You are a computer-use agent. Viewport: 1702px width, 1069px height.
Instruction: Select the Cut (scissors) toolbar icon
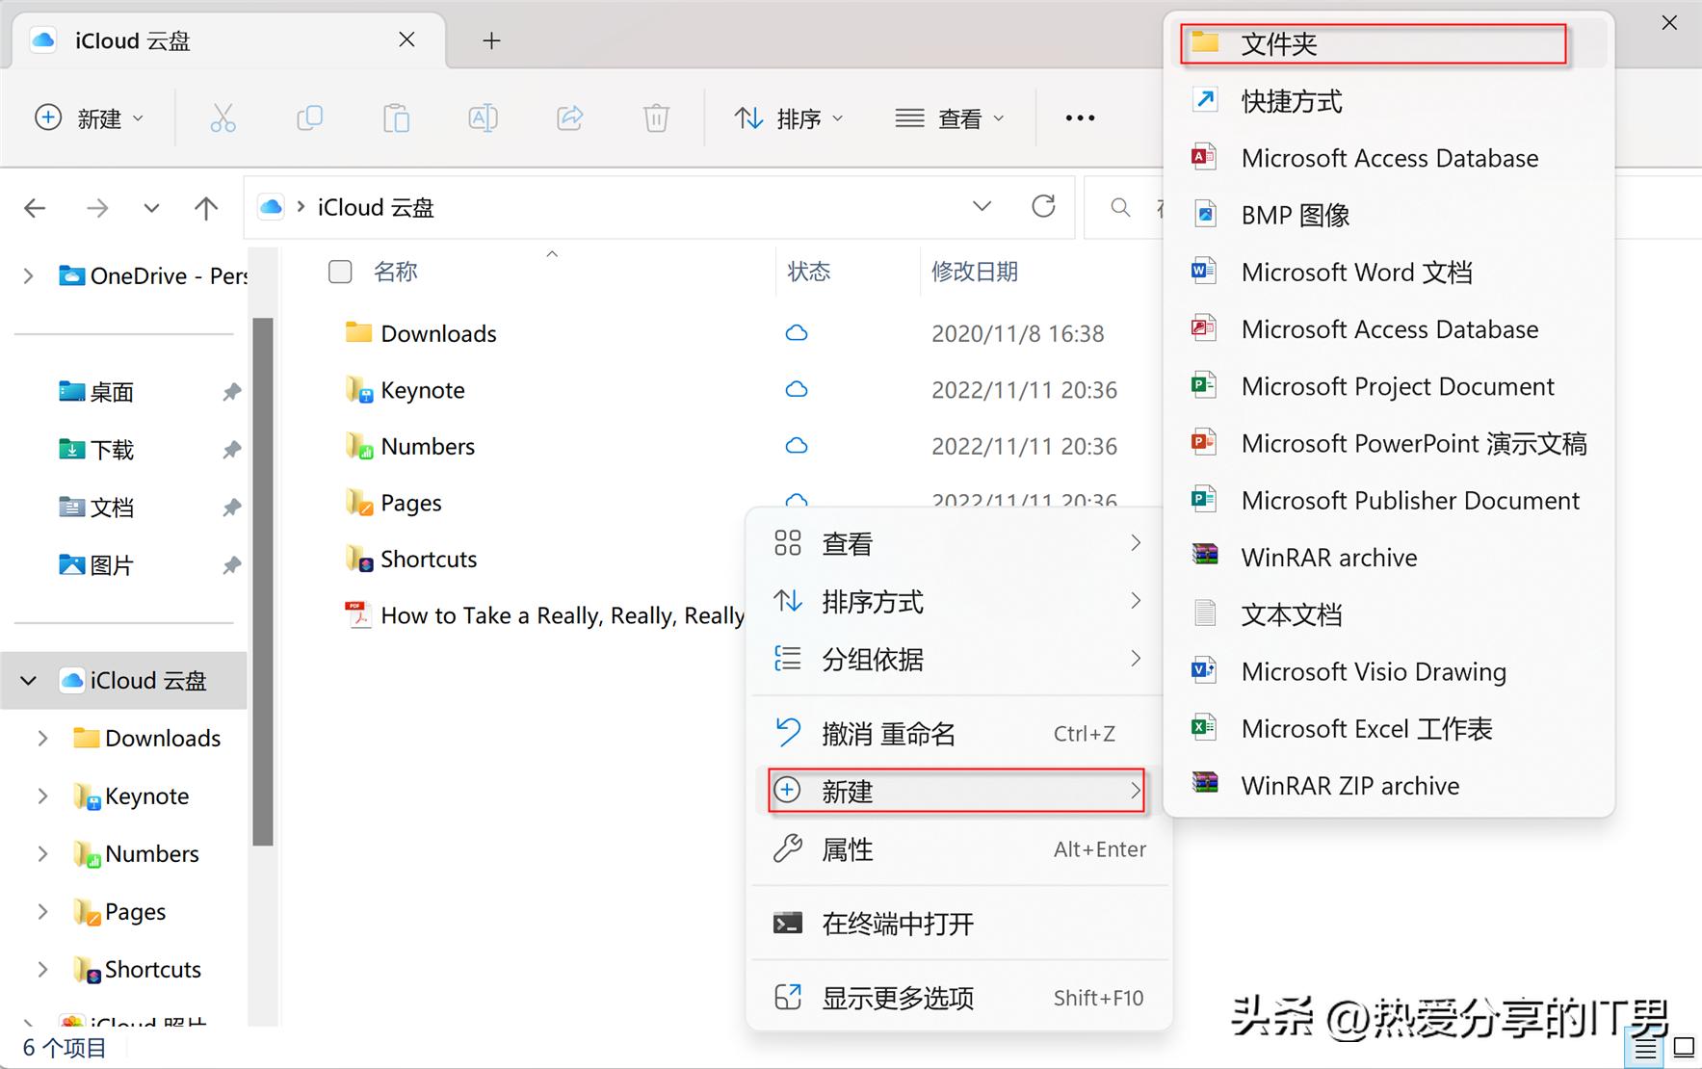223,117
